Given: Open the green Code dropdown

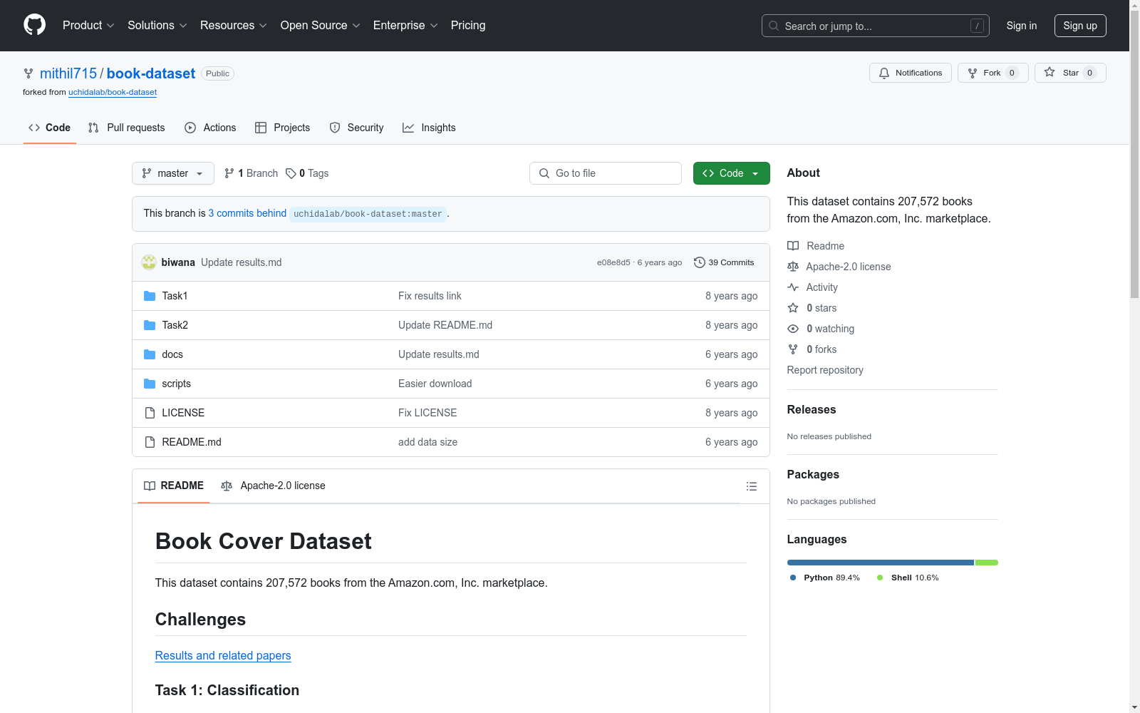Looking at the screenshot, I should 731,173.
